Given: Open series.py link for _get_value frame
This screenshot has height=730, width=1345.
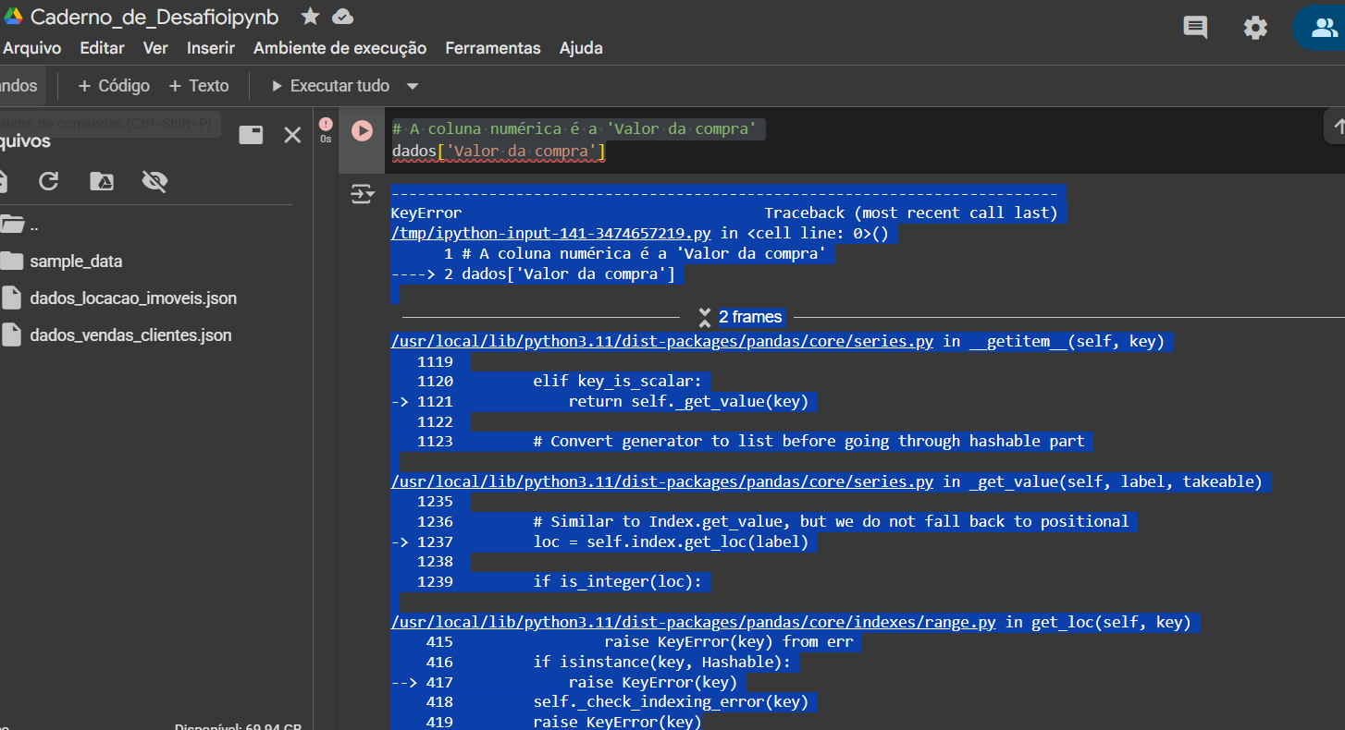Looking at the screenshot, I should click(662, 481).
